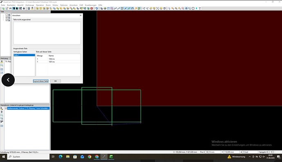282x162 pixels.
Task: Toggle Spiegeln Y checkbox in status bar
Action: [273, 152]
